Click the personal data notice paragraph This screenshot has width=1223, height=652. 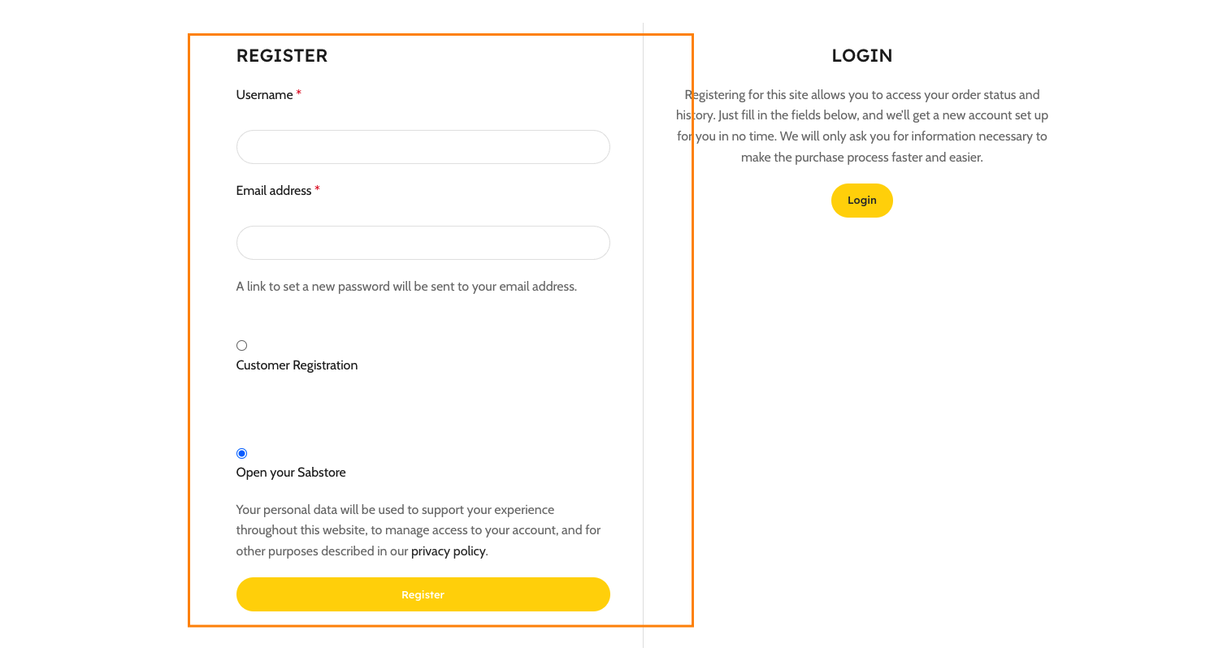click(419, 530)
